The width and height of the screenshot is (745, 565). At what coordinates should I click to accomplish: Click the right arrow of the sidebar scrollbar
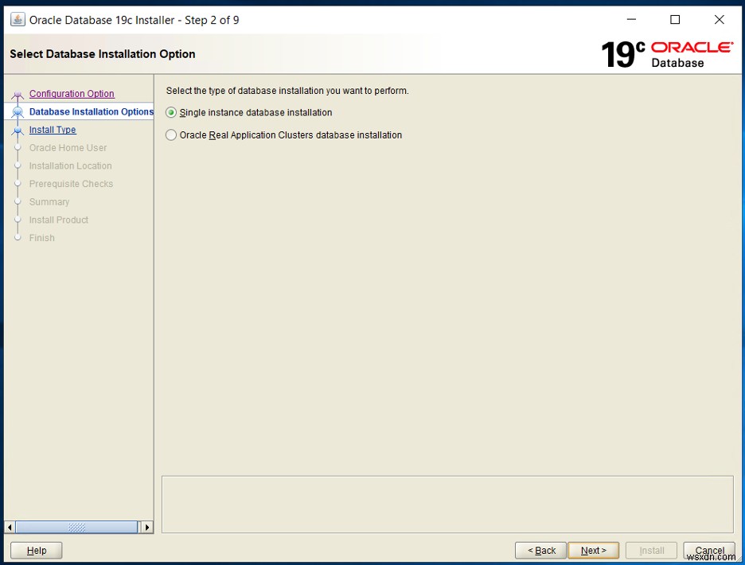point(147,527)
